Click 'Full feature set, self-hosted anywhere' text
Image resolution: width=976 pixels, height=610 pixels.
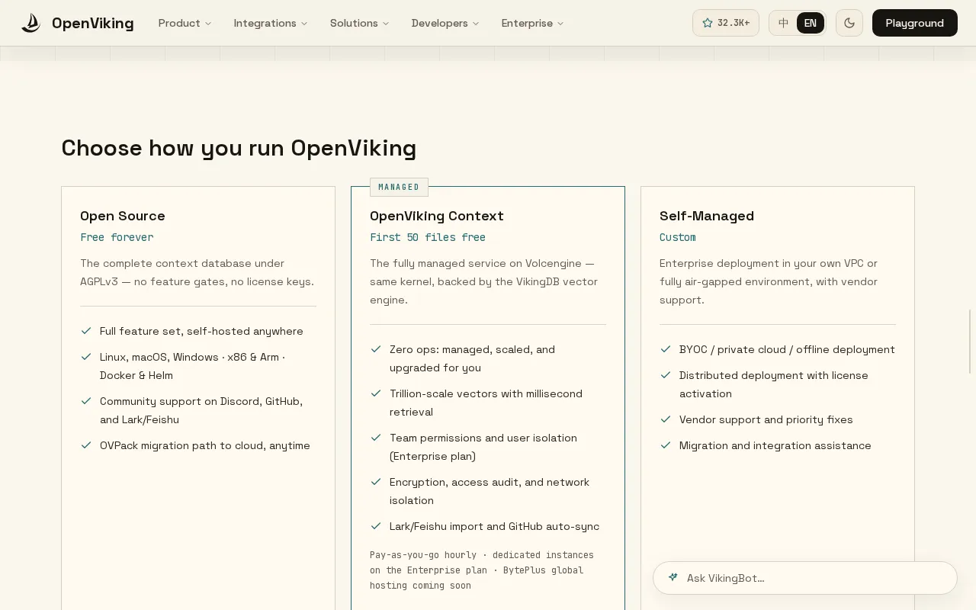click(201, 331)
